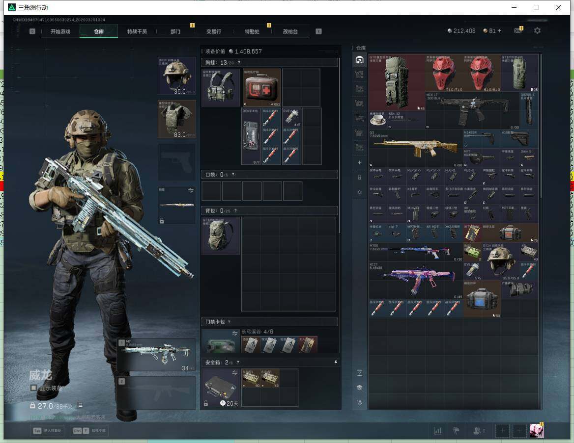Open the mail inbox icon

(518, 31)
